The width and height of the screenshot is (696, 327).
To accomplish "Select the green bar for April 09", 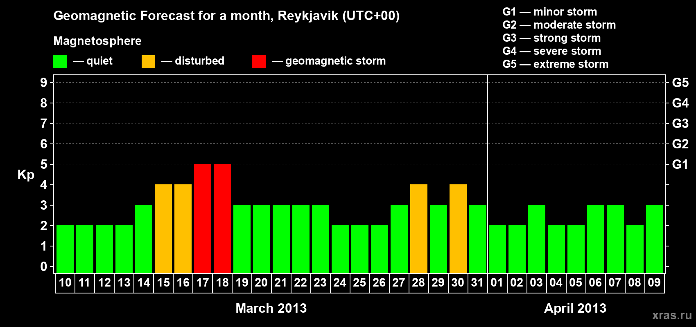I will pyautogui.click(x=655, y=239).
